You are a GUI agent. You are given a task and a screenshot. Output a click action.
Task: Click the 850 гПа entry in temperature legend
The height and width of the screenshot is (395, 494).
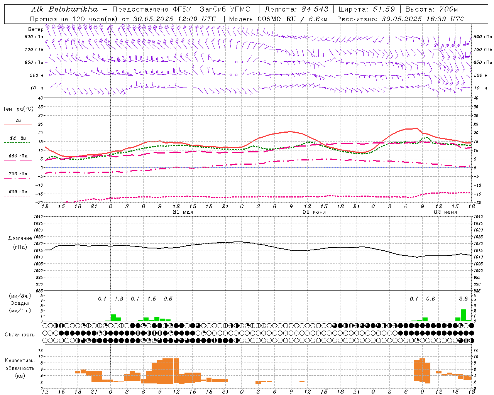coord(18,156)
